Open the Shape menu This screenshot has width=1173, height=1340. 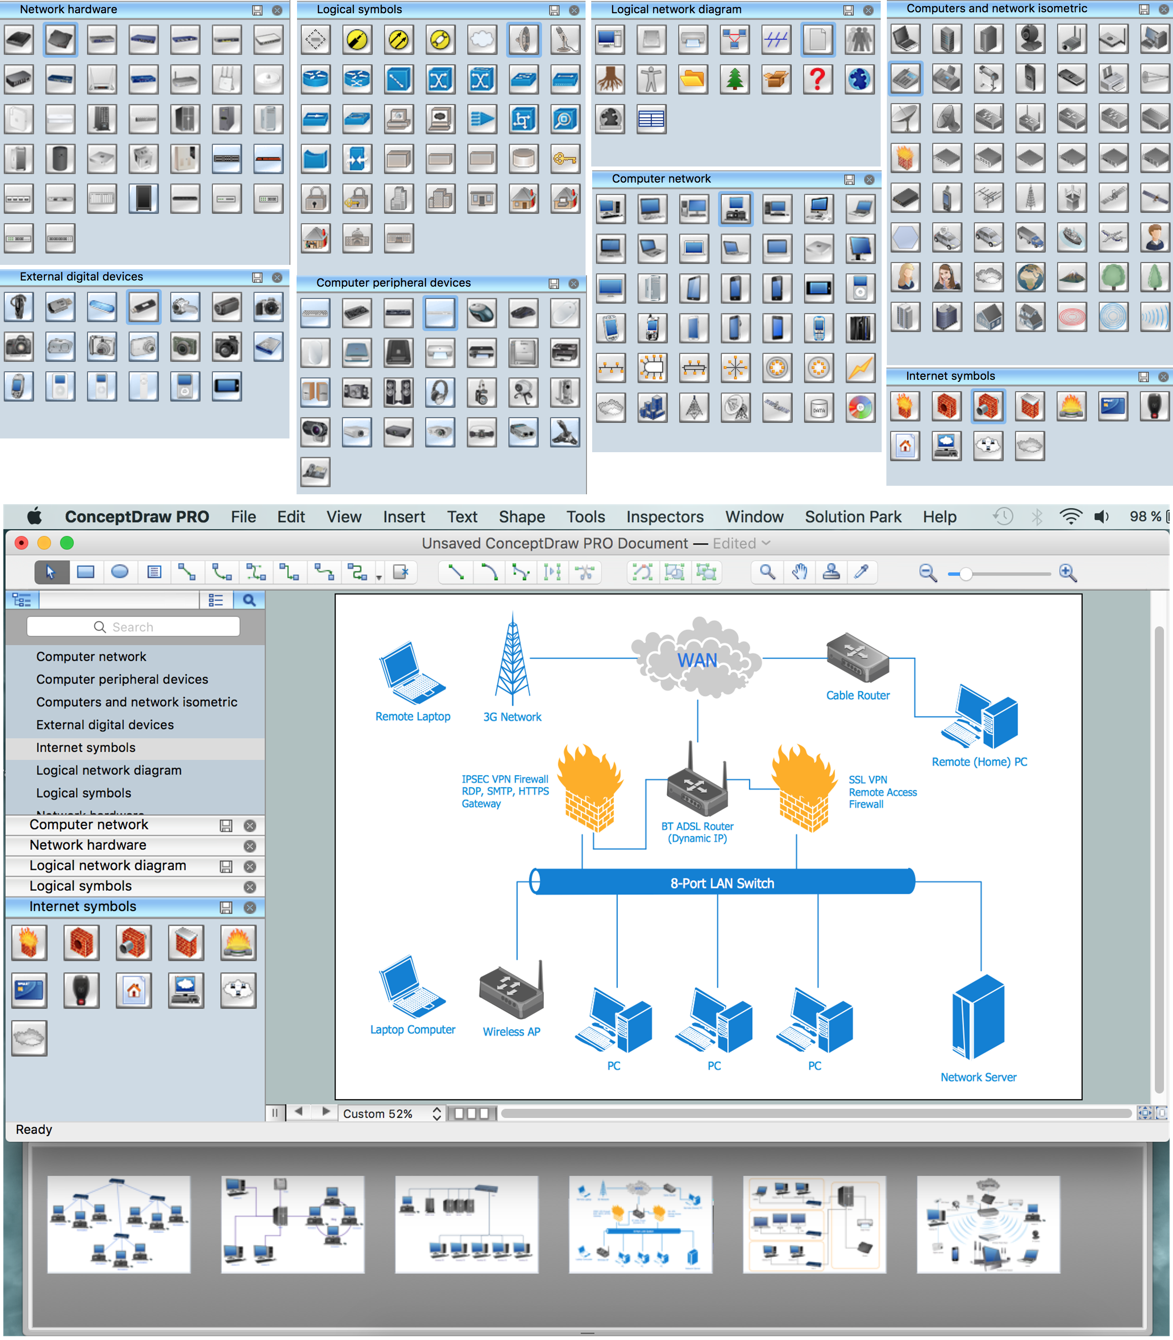pos(522,517)
